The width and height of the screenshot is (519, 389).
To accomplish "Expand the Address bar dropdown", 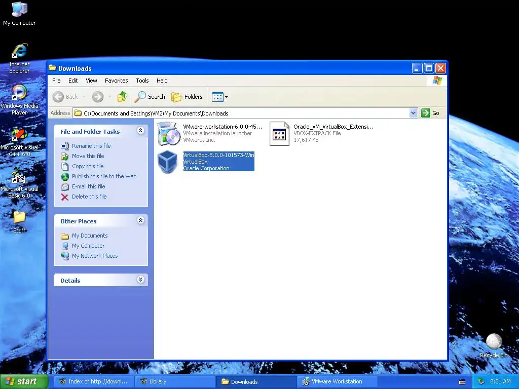I will coord(413,113).
